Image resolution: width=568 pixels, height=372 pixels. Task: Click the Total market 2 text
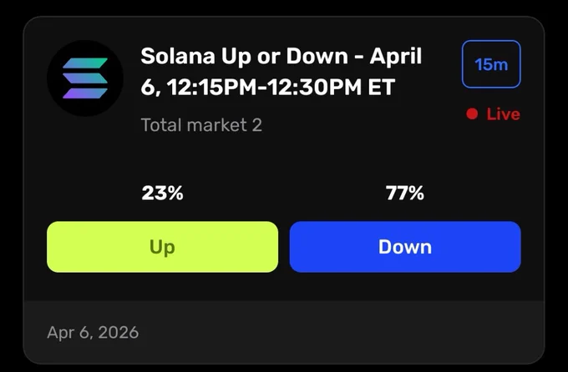coord(201,125)
